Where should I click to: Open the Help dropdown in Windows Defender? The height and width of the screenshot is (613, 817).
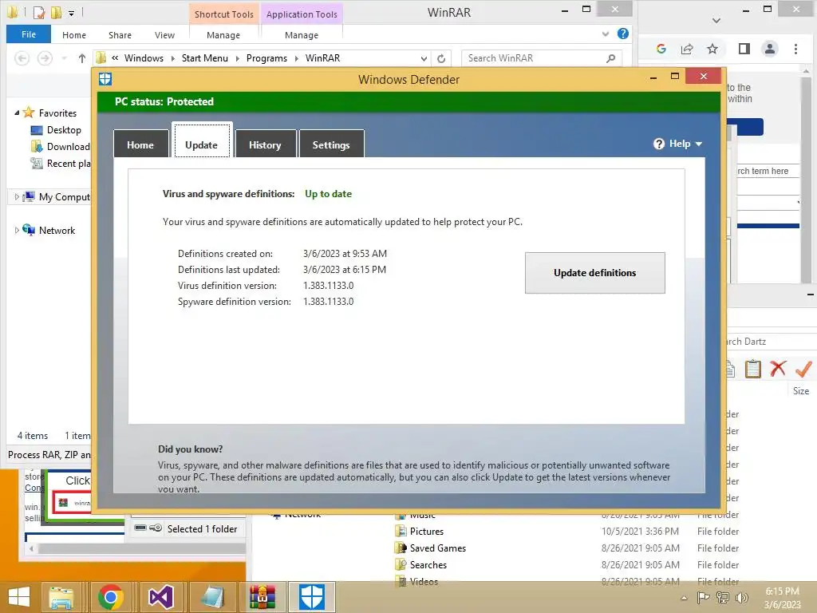click(678, 144)
